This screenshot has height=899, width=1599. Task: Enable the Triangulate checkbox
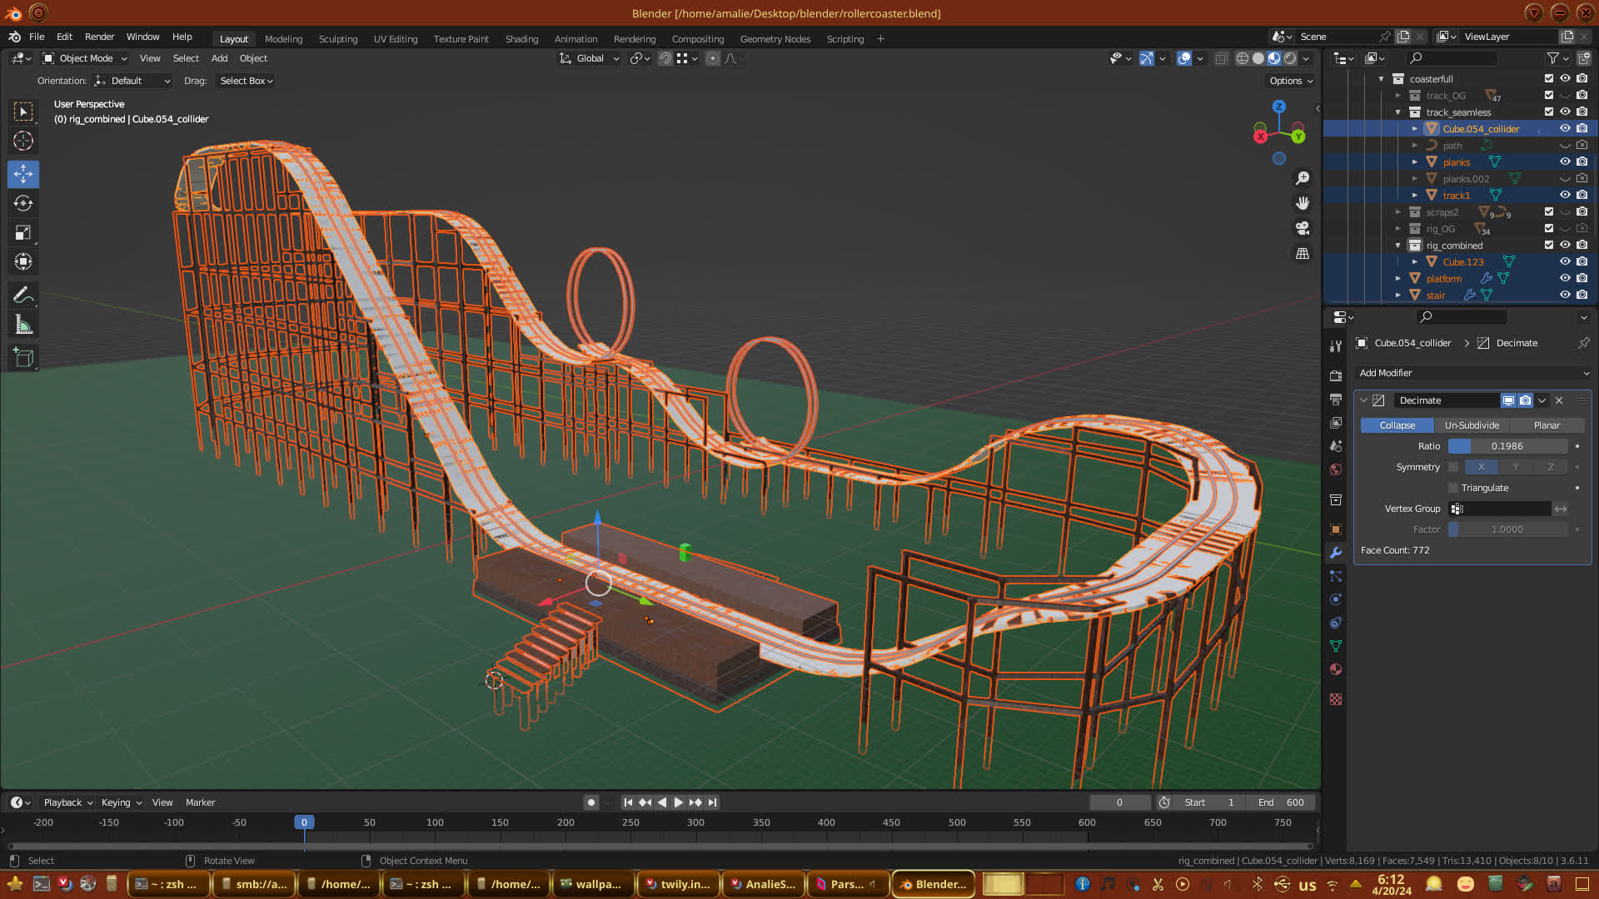1453,488
